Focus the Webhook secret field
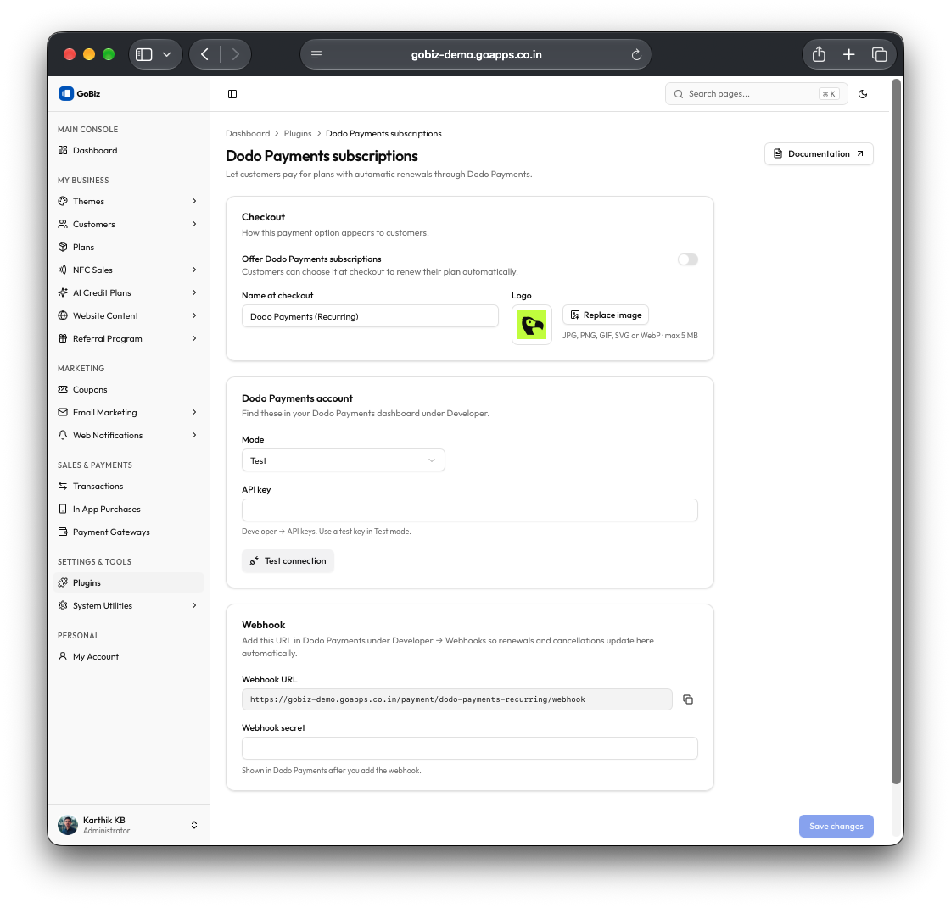Screen dimensions: 951x908 tap(469, 748)
